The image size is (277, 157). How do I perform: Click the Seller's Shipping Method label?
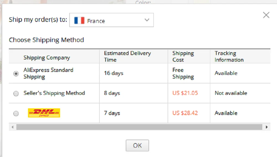coord(54,93)
